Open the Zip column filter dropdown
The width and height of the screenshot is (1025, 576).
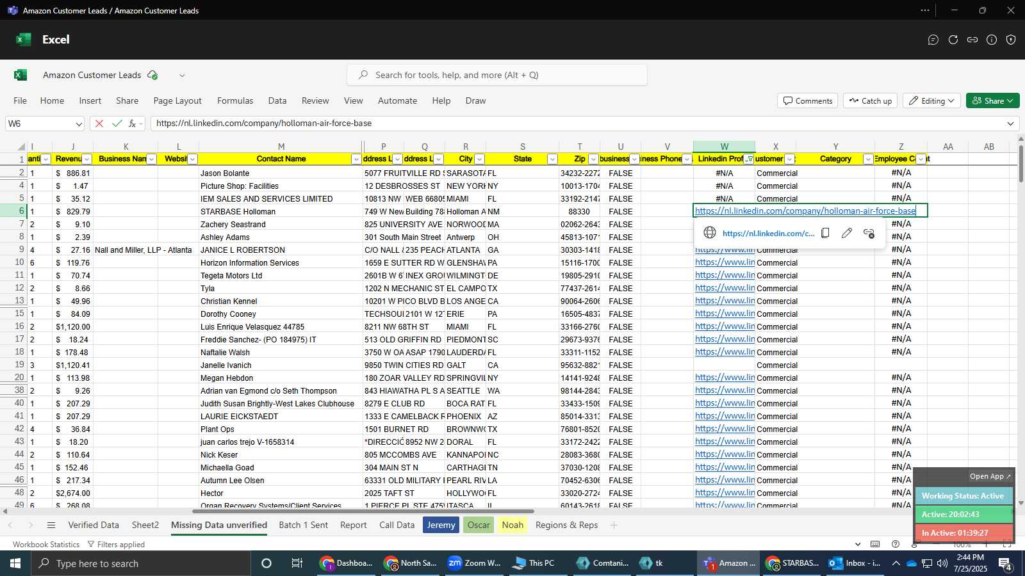tap(593, 159)
